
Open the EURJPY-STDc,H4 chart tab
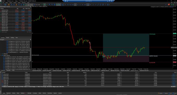click(67, 71)
